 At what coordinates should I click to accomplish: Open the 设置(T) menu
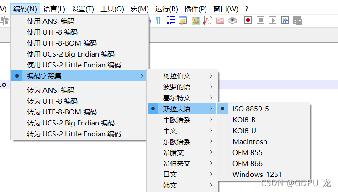(83, 9)
